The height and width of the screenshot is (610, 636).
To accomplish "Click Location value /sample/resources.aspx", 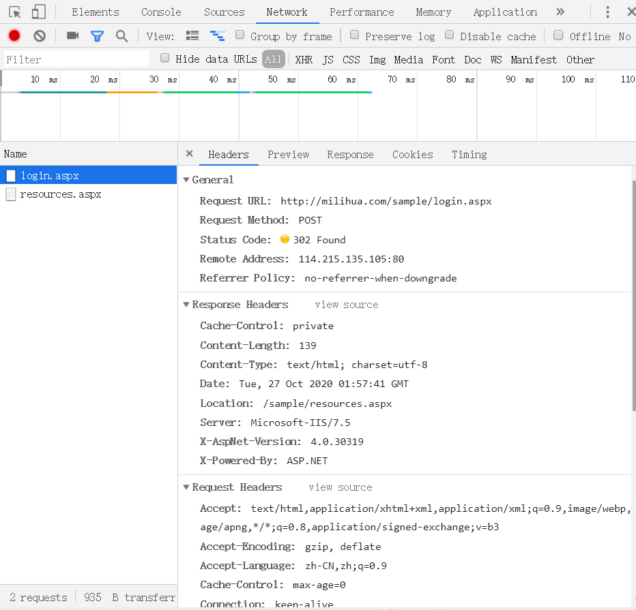I will tap(328, 404).
